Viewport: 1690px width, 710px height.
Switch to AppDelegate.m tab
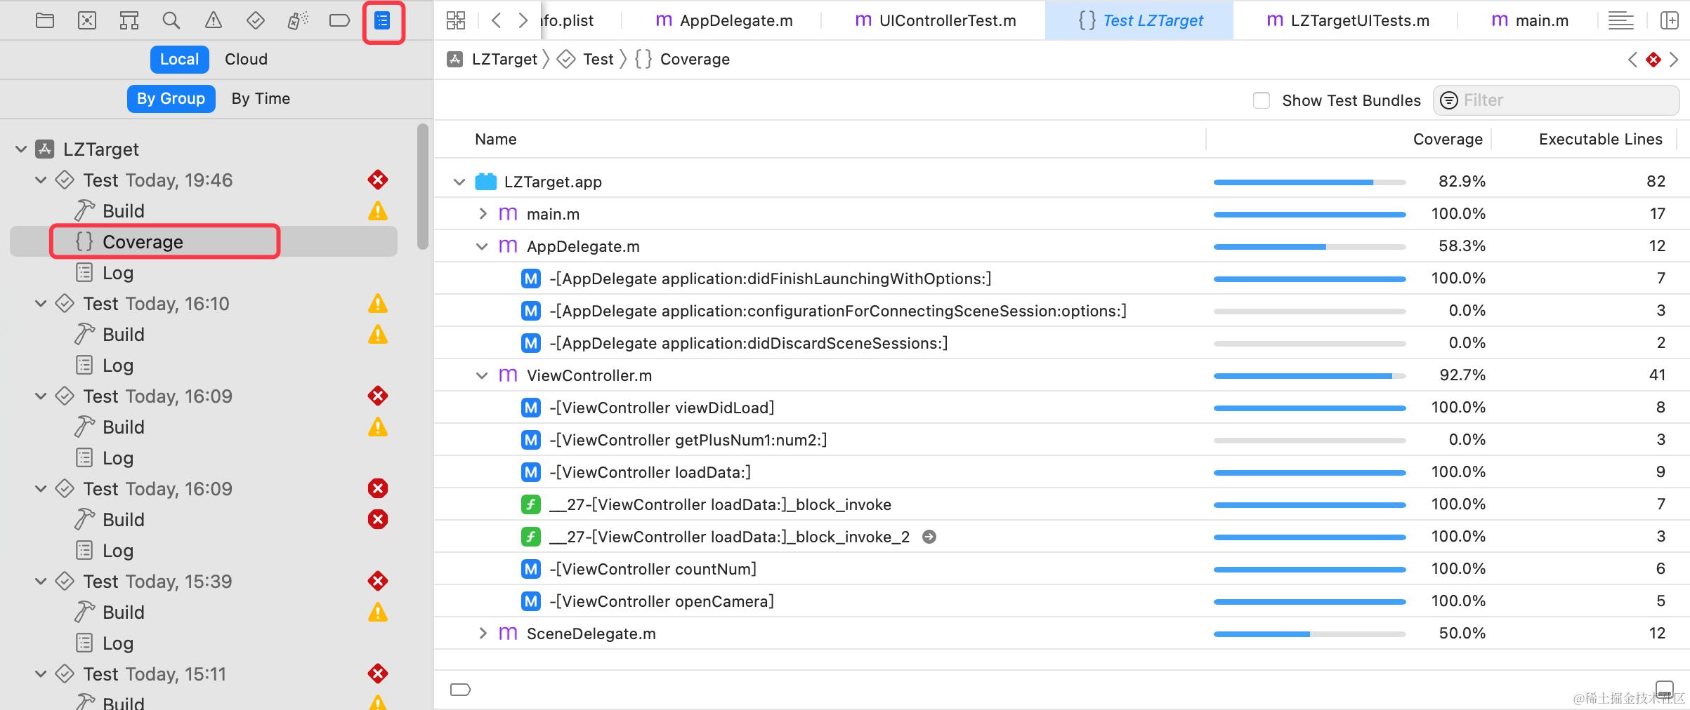(723, 20)
